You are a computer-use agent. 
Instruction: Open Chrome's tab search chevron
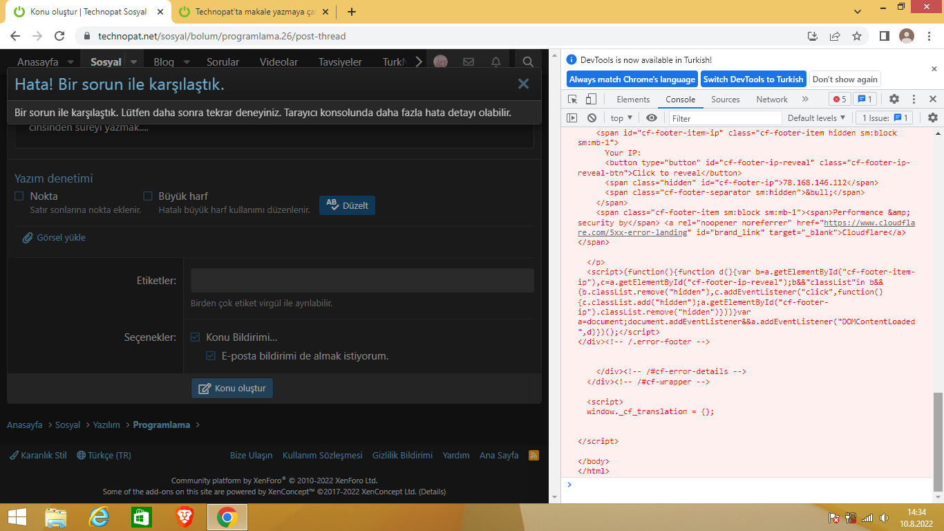tap(857, 12)
